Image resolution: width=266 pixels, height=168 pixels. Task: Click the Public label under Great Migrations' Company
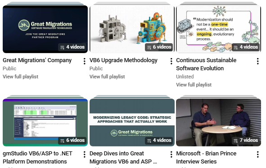(9, 68)
